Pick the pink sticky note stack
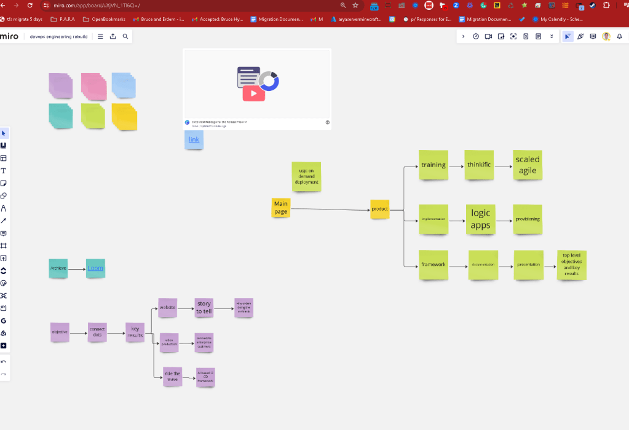The image size is (629, 430). pyautogui.click(x=94, y=87)
